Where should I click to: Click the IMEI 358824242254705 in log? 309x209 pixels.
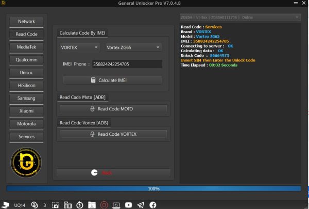point(211,41)
